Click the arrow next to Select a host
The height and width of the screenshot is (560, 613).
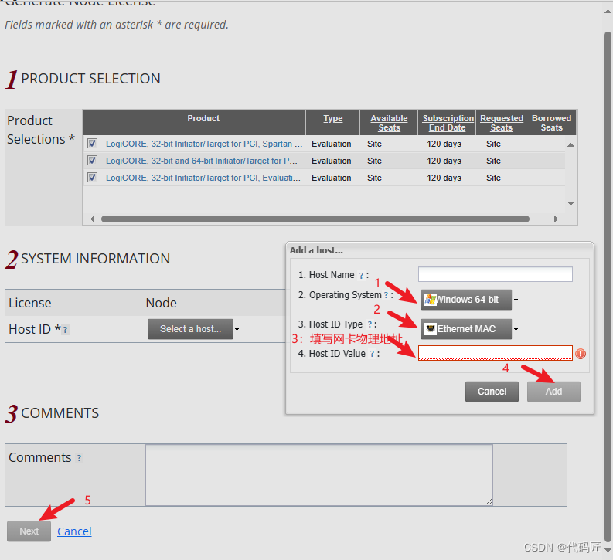pyautogui.click(x=237, y=329)
